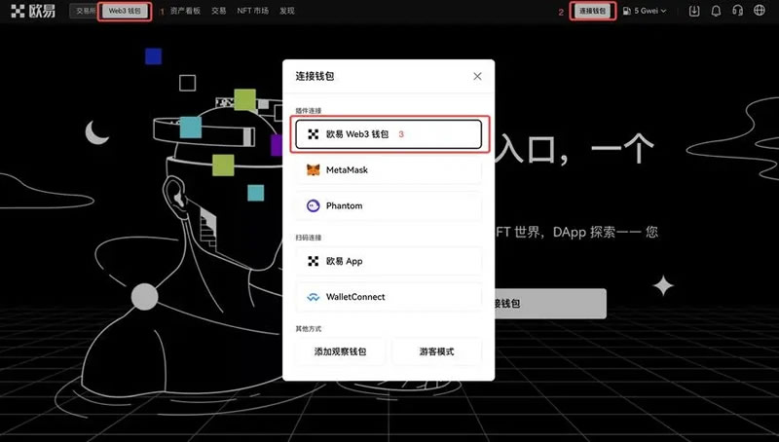Enter 游客模式 guest mode
Screen dimensions: 779x442
point(436,351)
